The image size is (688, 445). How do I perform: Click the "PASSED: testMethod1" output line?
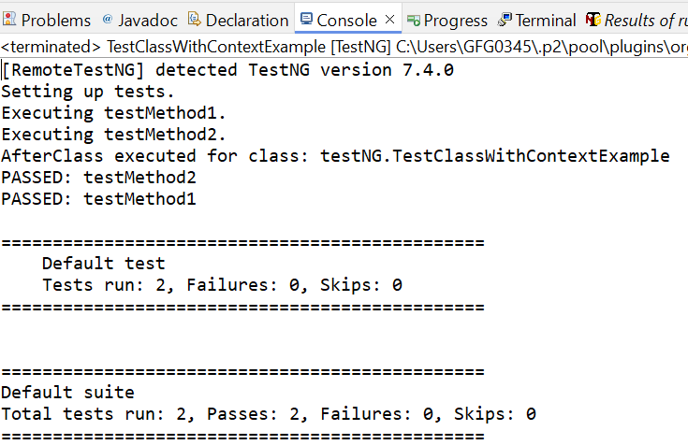pyautogui.click(x=98, y=198)
